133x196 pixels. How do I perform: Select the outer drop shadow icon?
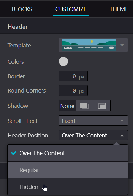pos(84,106)
